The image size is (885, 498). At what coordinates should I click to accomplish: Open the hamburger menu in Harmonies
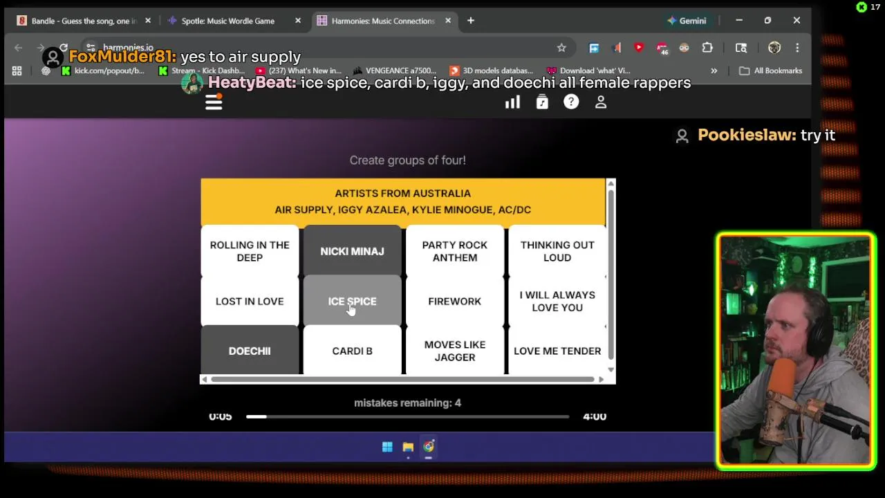coord(214,102)
